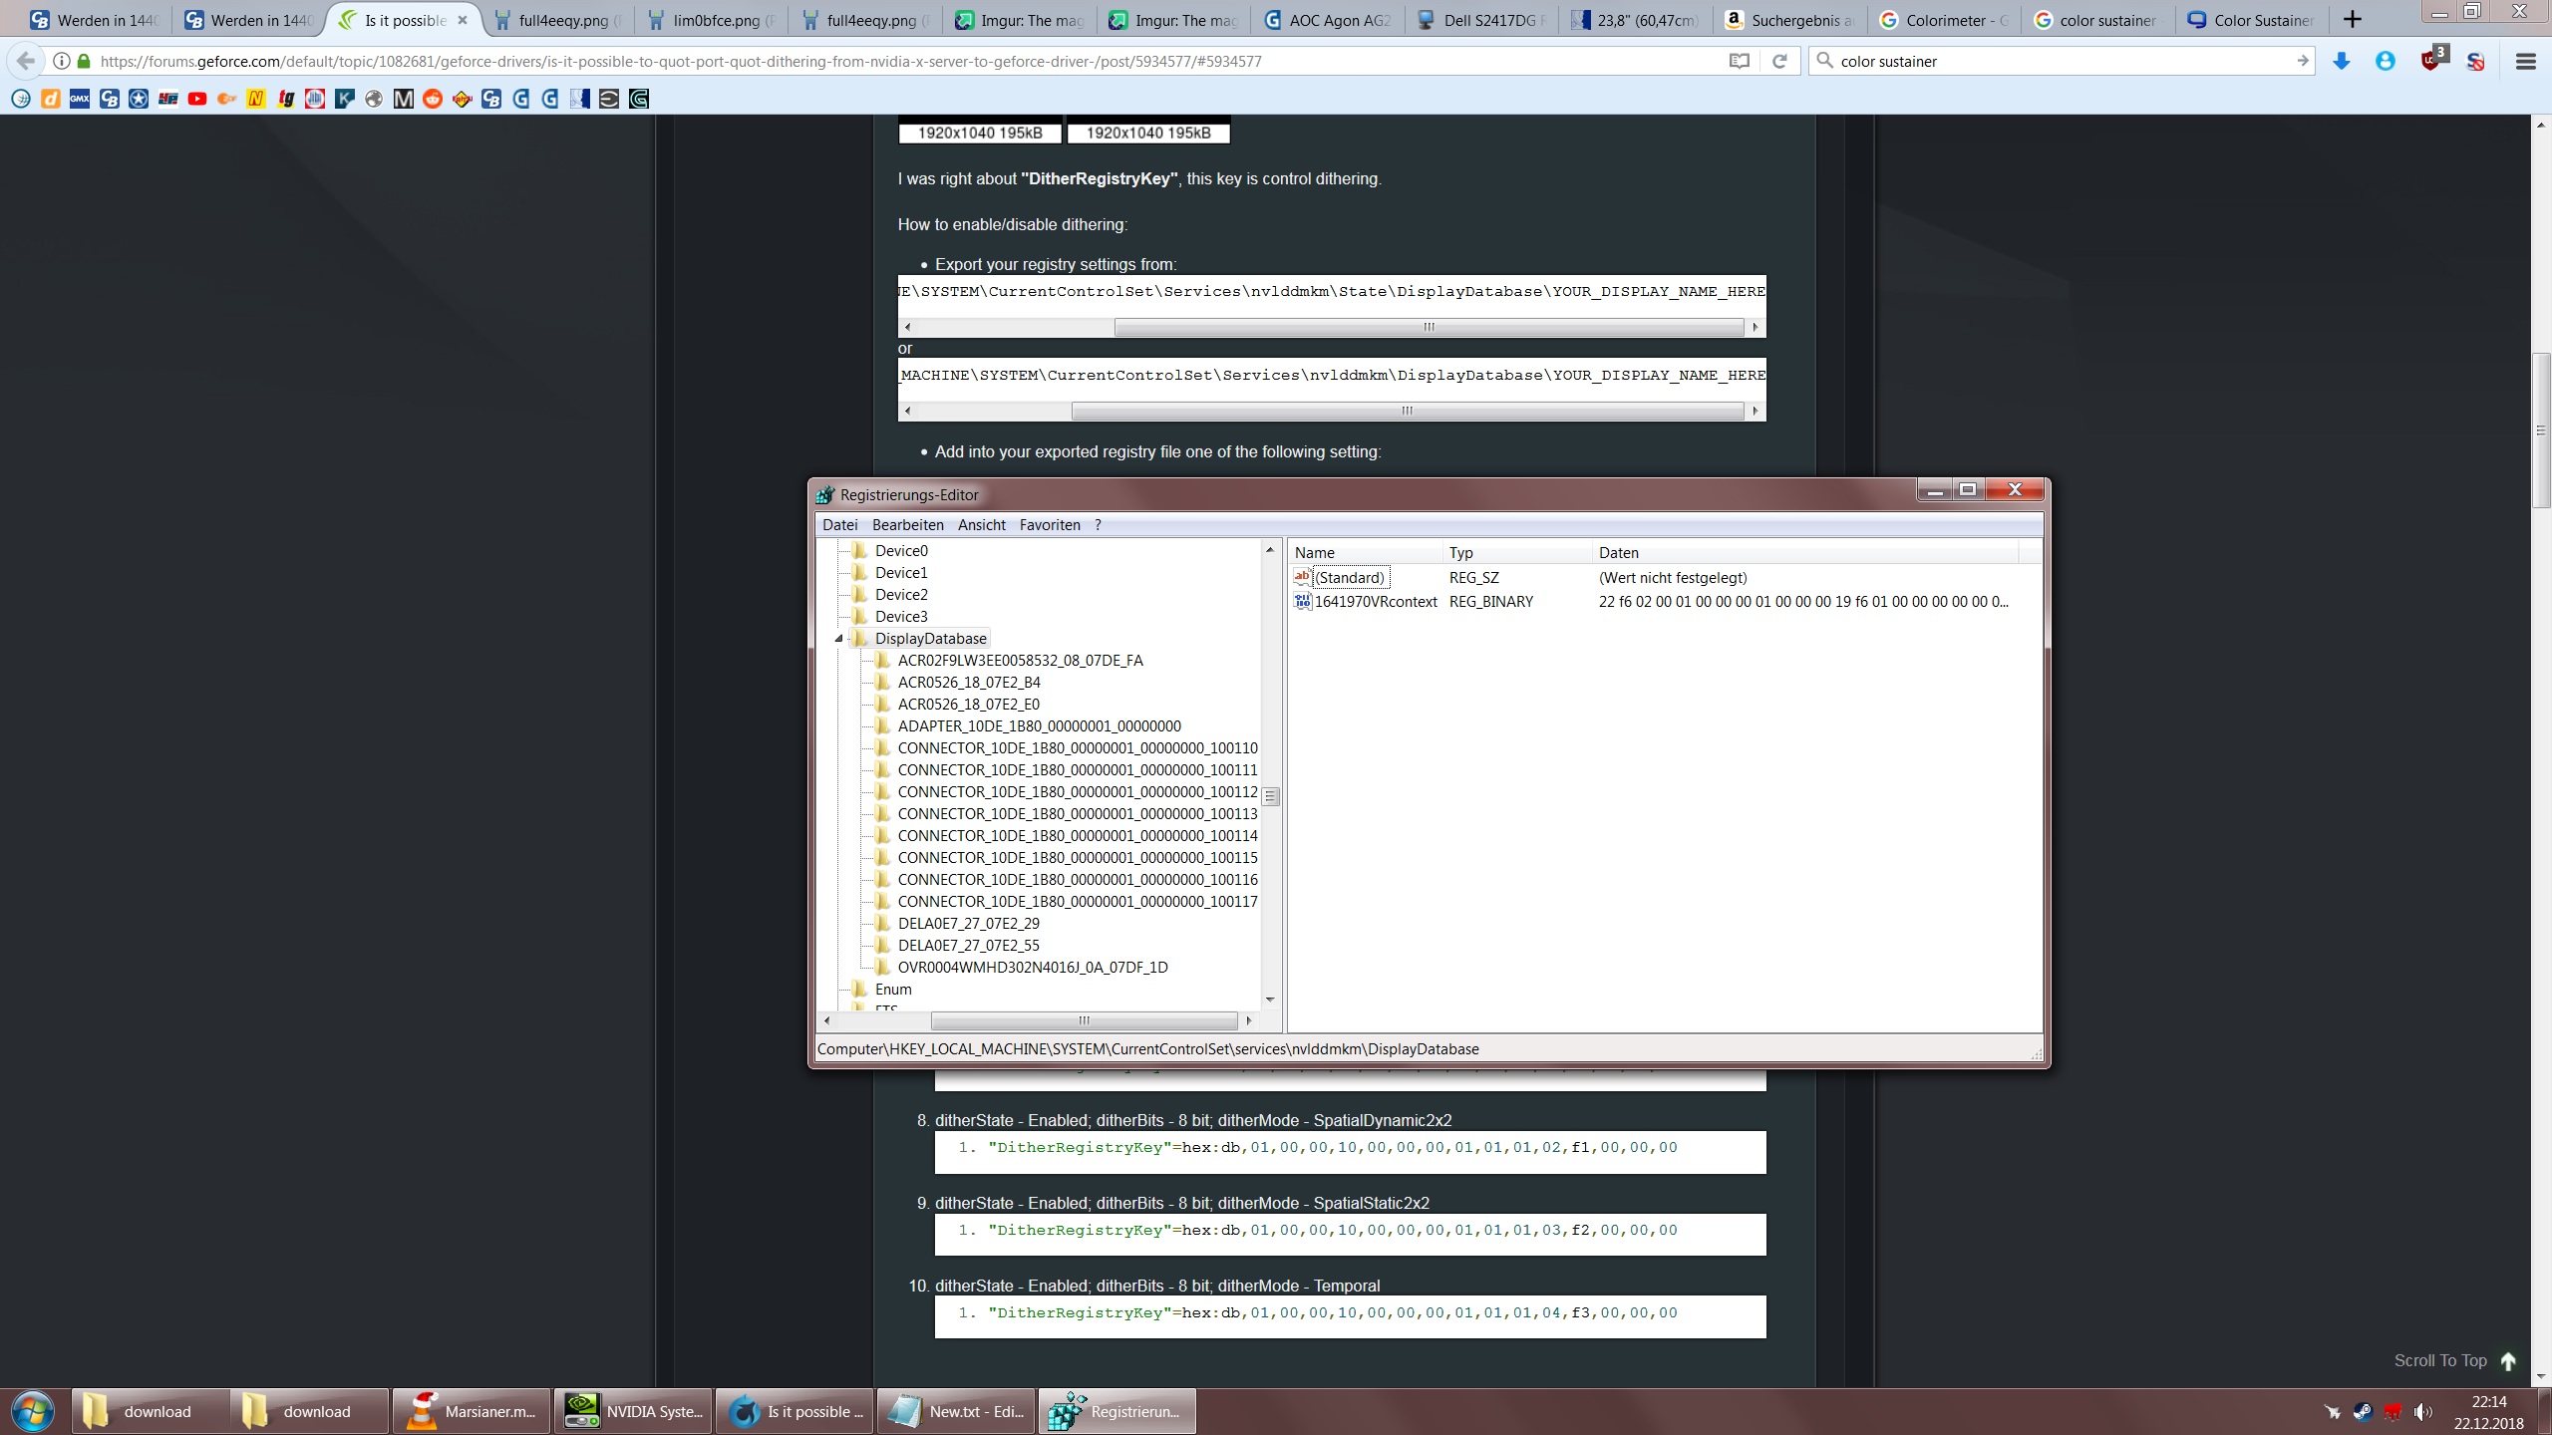Open the Marsianer VLC taskbar button

[x=472, y=1411]
